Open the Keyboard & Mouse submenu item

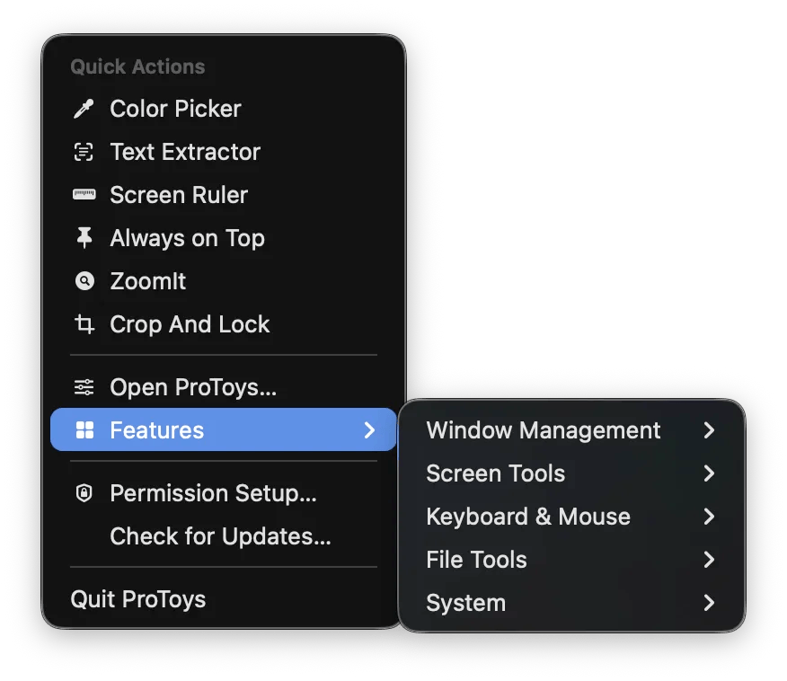(571, 517)
